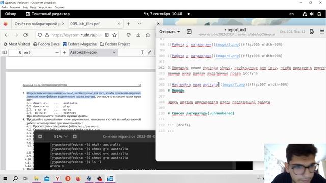Viewport: 326px width, 183px height.
Task: Open the 91% zoom level dropdown
Action: pos(61,136)
